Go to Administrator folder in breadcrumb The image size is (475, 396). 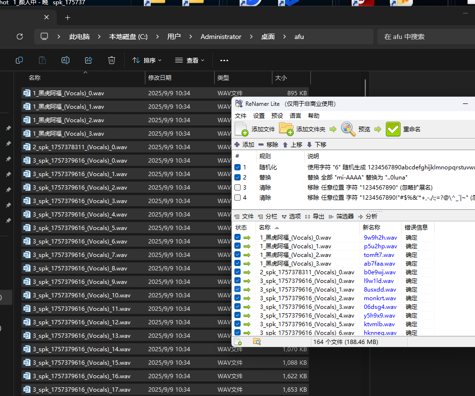coord(221,37)
